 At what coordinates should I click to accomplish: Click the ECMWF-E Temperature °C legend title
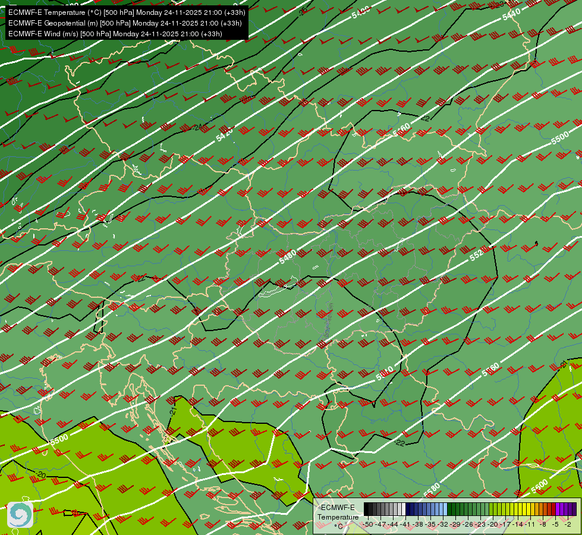pos(338,517)
